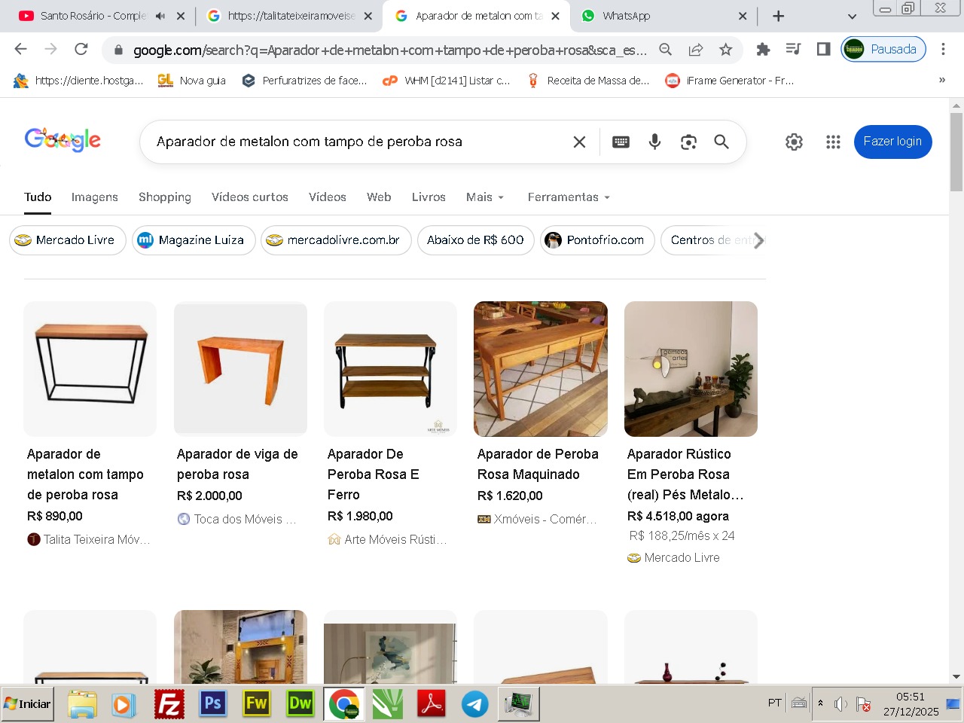Click the virtual keyboard icon in search box
Screen dimensions: 964x723
point(621,142)
